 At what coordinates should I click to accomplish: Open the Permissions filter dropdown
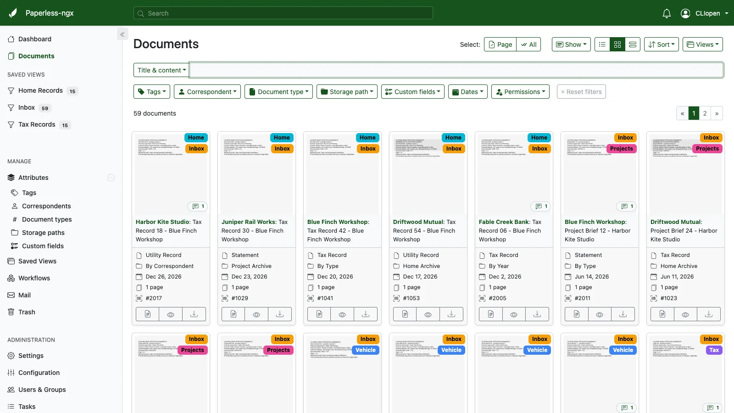pos(520,92)
